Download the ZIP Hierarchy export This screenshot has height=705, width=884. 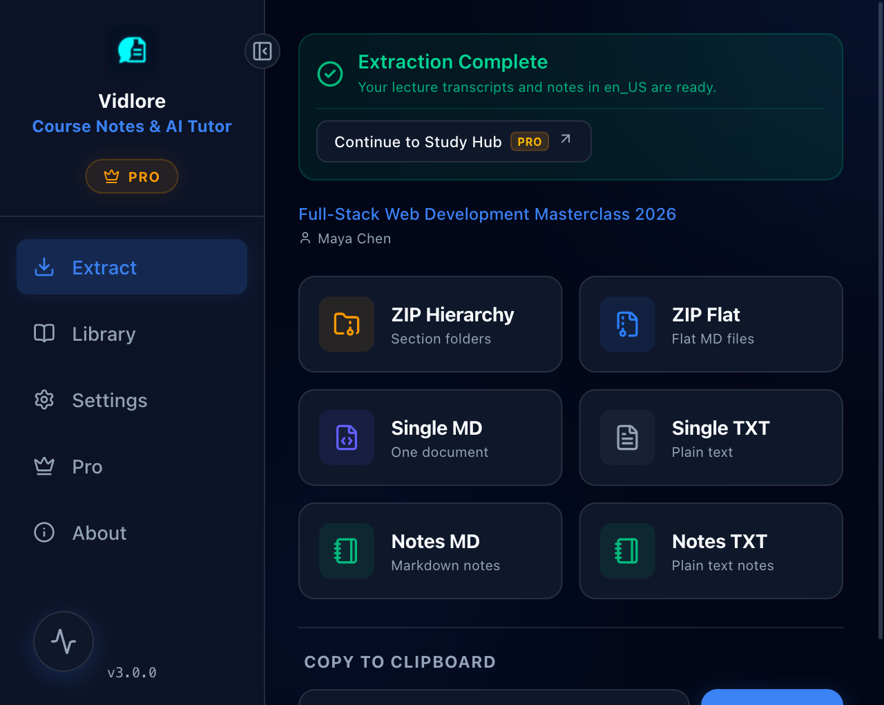pyautogui.click(x=430, y=324)
